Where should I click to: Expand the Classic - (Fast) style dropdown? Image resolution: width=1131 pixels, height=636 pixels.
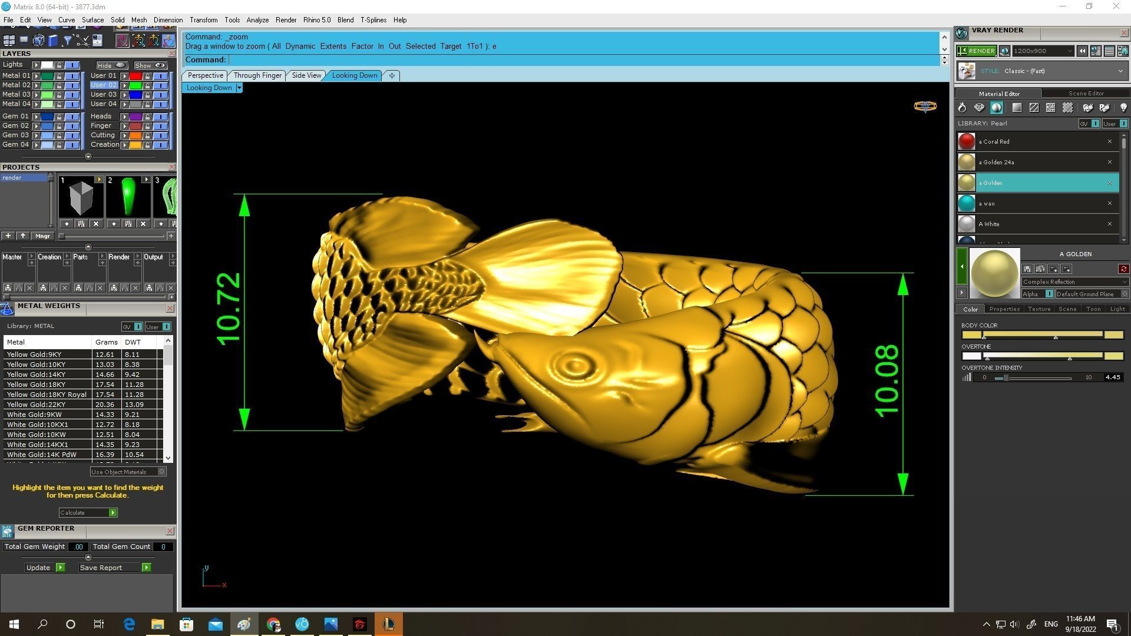[1120, 71]
